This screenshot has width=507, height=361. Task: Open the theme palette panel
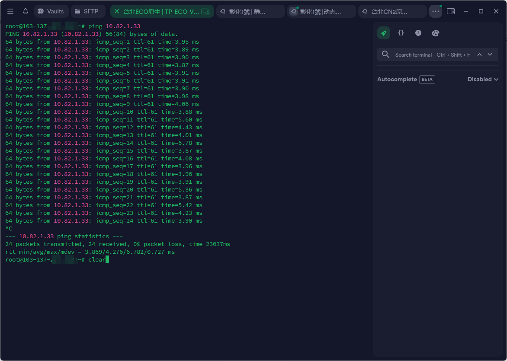point(436,33)
